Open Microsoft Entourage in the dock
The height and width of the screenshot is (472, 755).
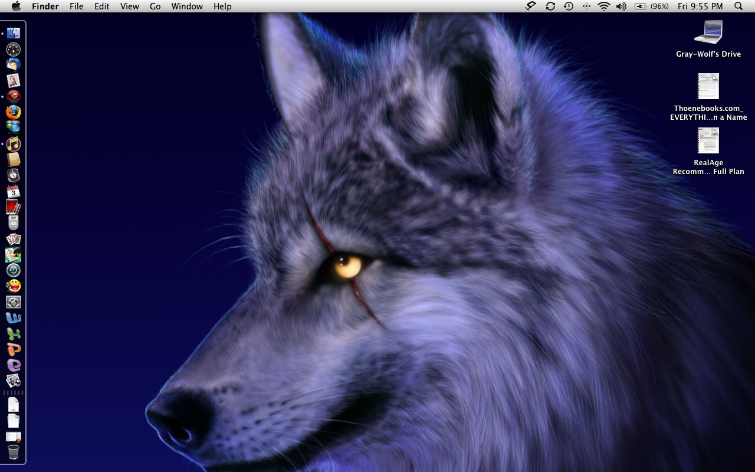pos(14,365)
